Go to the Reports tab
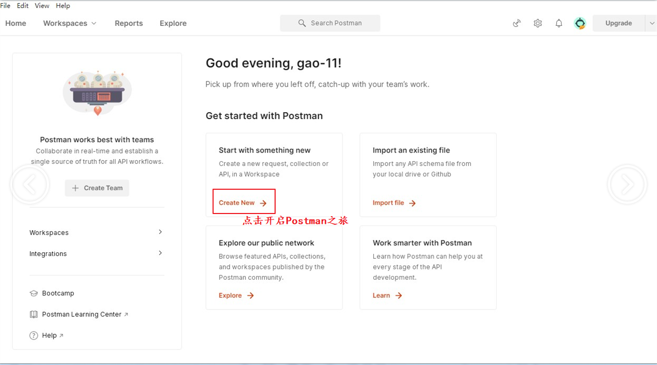 click(x=129, y=23)
